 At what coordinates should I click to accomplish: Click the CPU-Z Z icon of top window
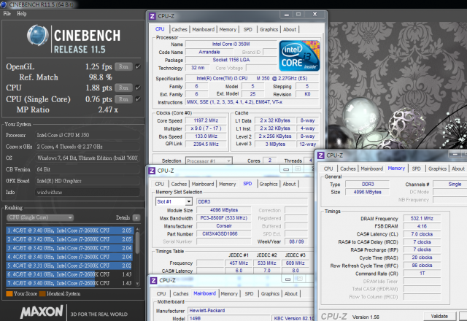[153, 16]
